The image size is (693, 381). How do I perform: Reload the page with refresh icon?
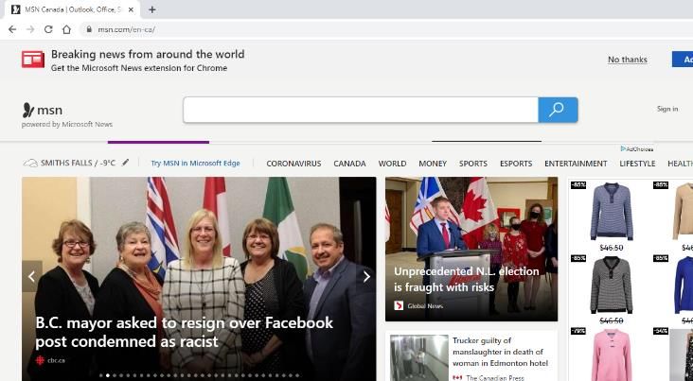(x=48, y=29)
